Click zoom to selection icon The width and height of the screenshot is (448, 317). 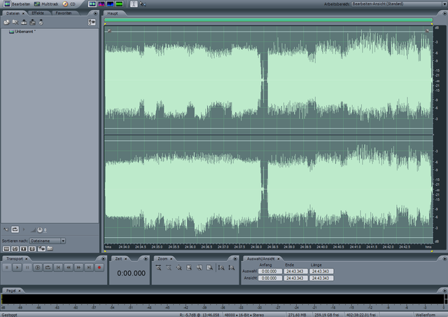tap(189, 267)
